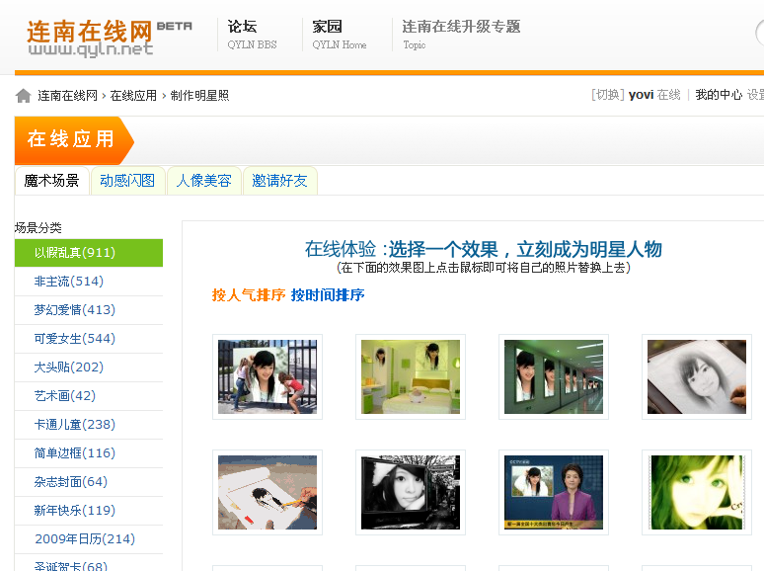Open the subway corridor lightbox effect thumbnail
Image resolution: width=764 pixels, height=571 pixels.
tap(554, 377)
